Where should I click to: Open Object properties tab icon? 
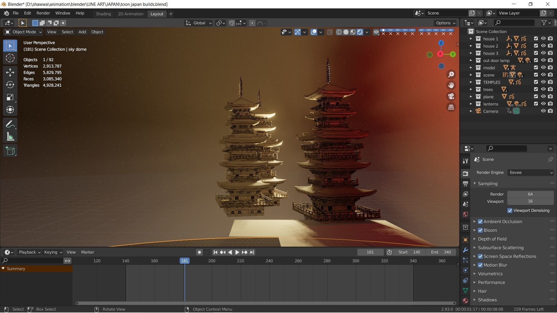(x=466, y=240)
